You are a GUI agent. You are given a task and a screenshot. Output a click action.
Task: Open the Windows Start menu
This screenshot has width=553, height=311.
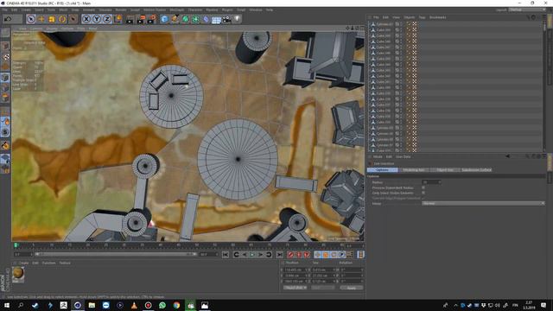6,305
